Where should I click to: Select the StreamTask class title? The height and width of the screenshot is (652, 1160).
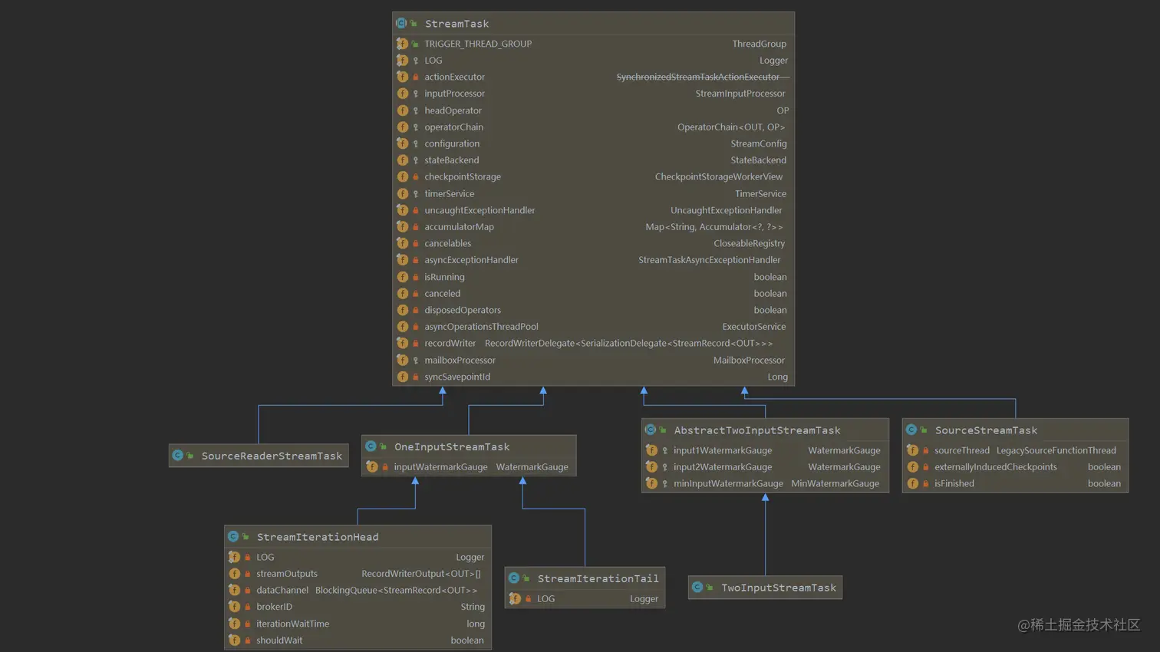coord(456,24)
